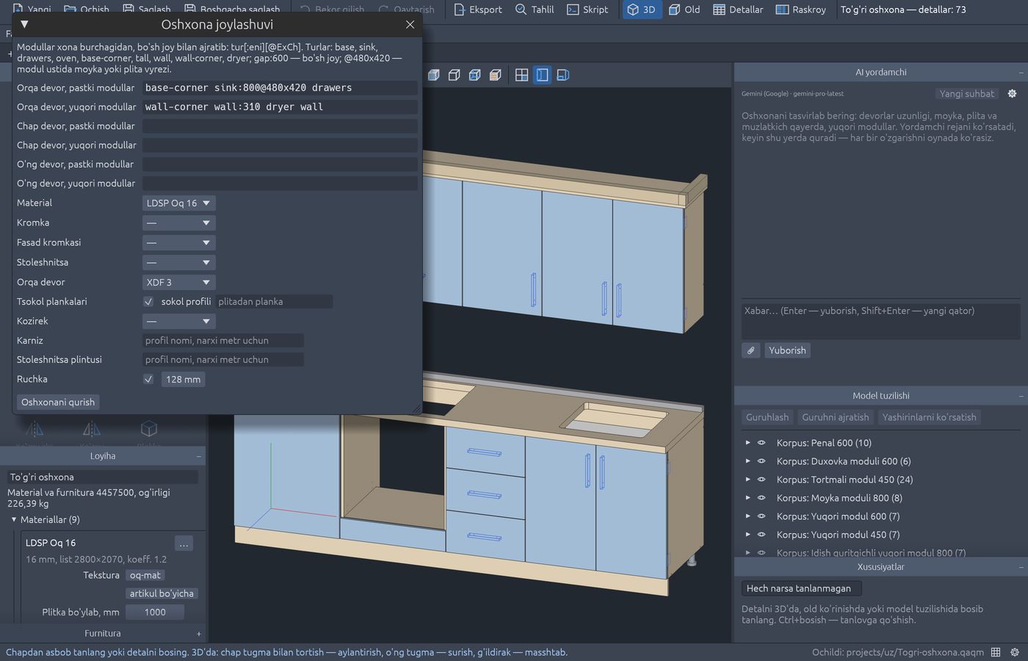
Task: Expand Korpus: Yuqori modul 600 tree node
Action: (x=748, y=516)
